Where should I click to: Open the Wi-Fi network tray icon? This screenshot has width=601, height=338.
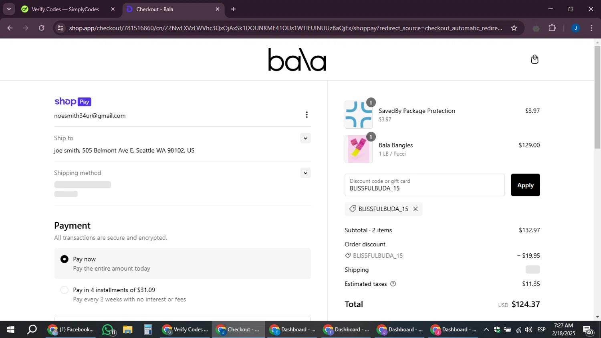tap(518, 330)
